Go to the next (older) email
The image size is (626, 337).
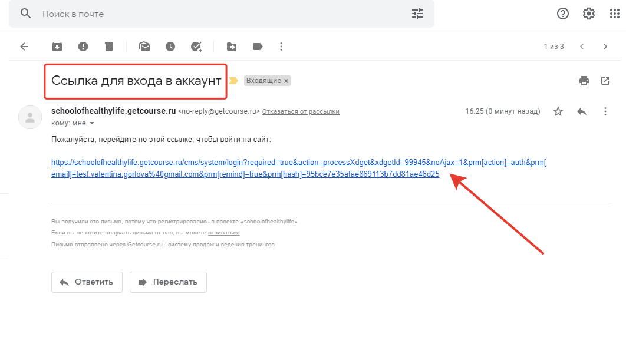point(605,47)
